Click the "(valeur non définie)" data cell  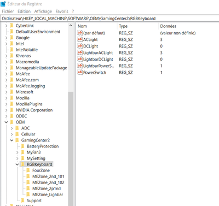178,33
